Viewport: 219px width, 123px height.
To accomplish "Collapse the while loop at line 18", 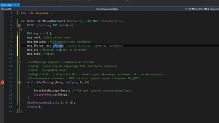I will tap(20, 82).
